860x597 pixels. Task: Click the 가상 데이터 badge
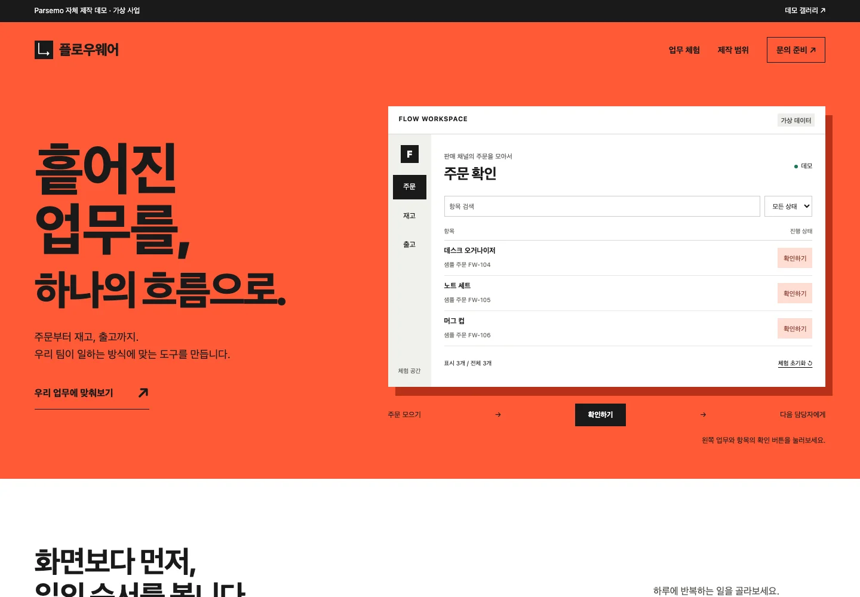click(796, 120)
